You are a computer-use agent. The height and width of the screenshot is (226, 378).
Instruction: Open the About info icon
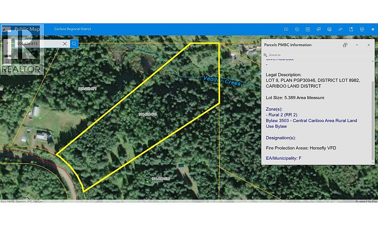pyautogui.click(x=373, y=29)
